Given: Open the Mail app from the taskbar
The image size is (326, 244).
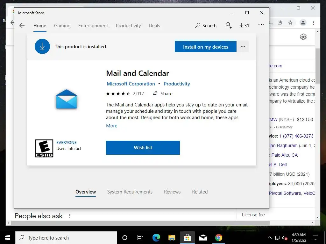Looking at the screenshot, I should [203, 238].
